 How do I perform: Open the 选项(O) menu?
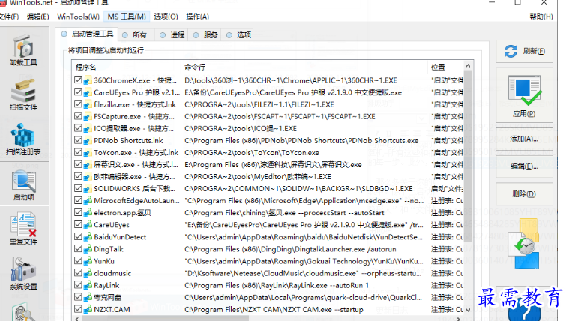166,16
